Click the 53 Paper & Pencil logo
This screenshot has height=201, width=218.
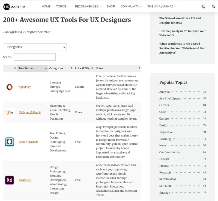point(10,112)
